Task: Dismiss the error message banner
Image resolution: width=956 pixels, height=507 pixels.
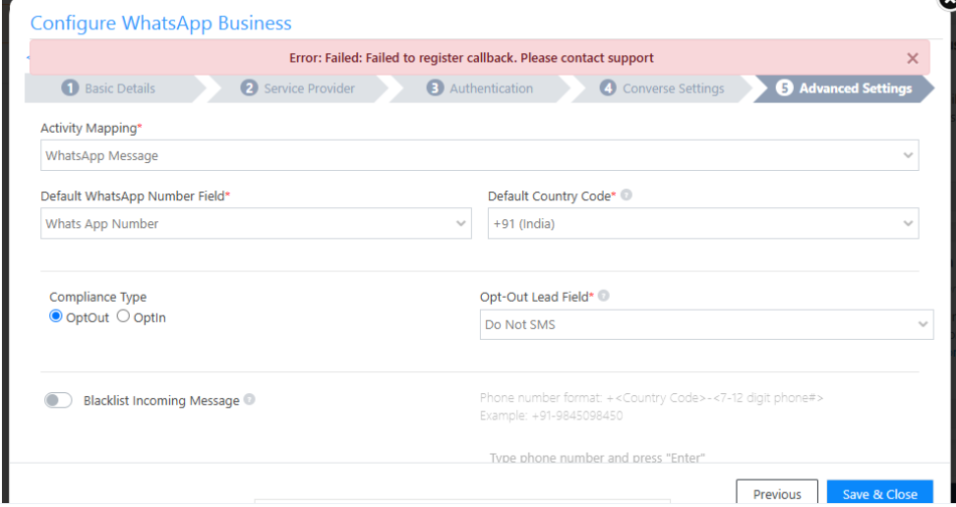Action: click(x=913, y=59)
